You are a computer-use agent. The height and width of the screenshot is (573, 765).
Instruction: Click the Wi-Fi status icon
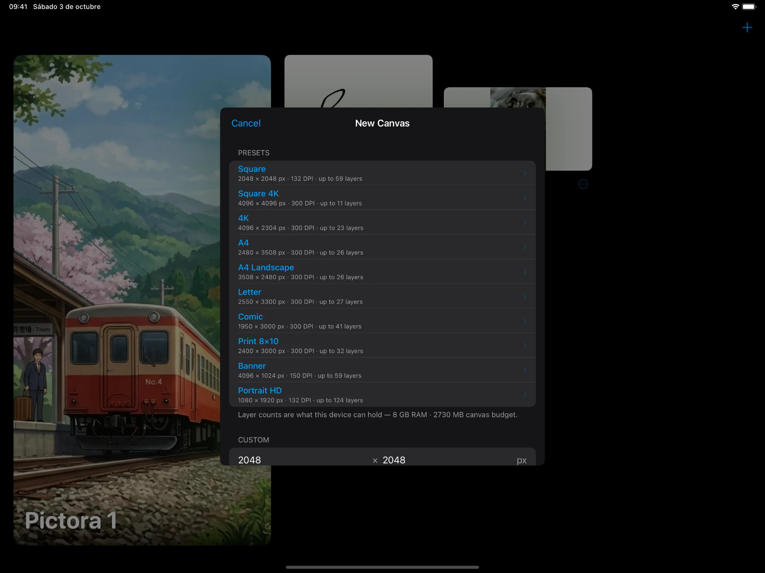pyautogui.click(x=735, y=6)
